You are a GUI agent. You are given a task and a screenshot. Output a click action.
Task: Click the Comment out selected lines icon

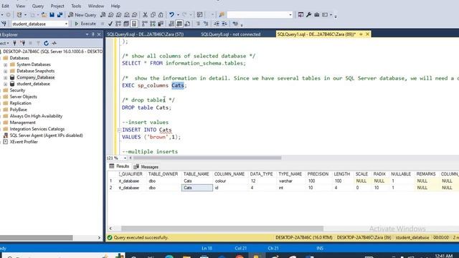198,24
